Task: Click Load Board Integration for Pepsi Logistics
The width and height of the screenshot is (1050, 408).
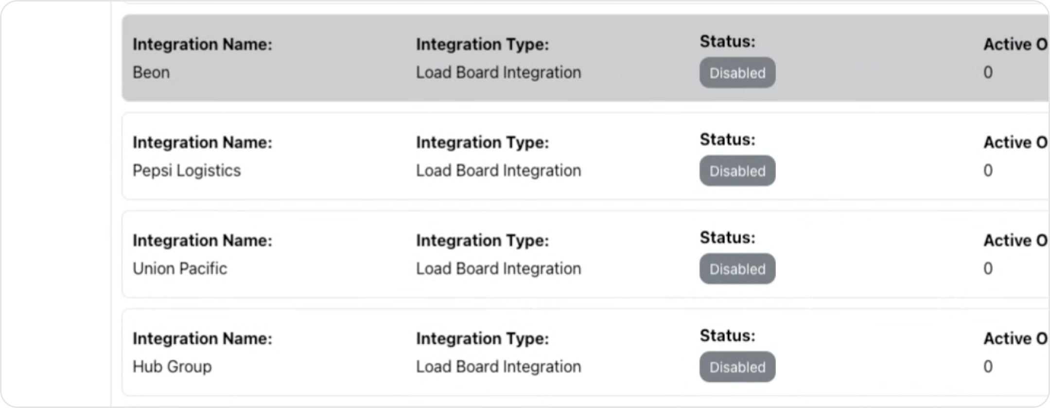Action: coord(498,171)
